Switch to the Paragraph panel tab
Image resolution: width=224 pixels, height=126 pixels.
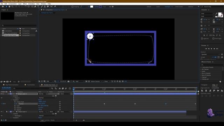204,85
